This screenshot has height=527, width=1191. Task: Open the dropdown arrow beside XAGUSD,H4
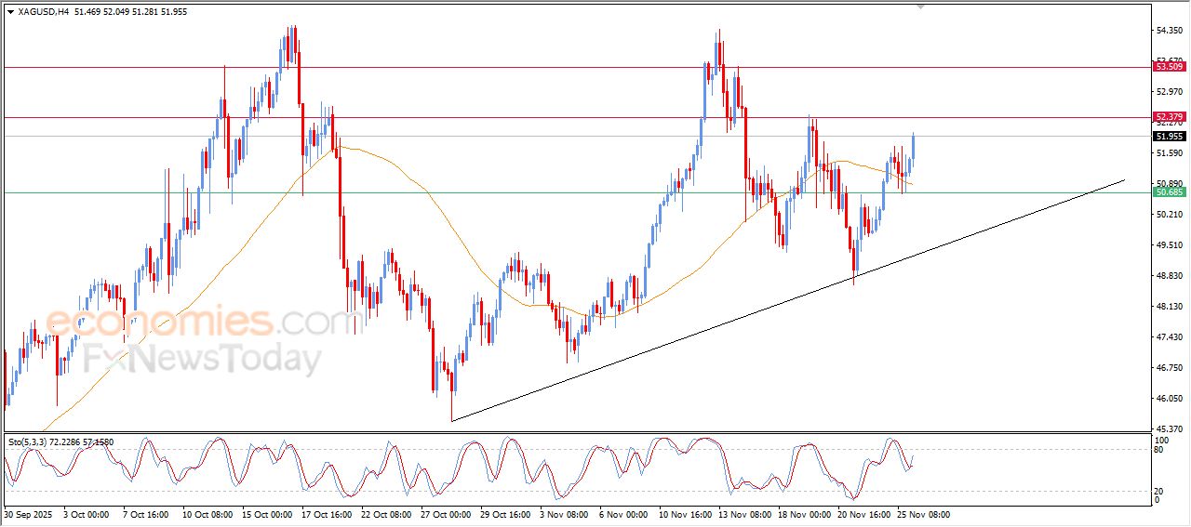[10, 12]
